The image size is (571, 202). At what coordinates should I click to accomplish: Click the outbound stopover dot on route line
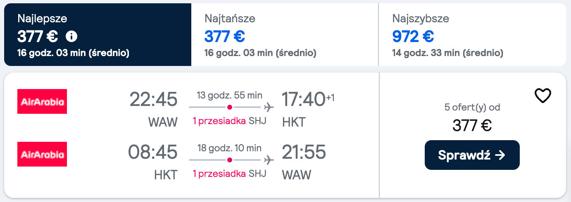click(x=230, y=107)
